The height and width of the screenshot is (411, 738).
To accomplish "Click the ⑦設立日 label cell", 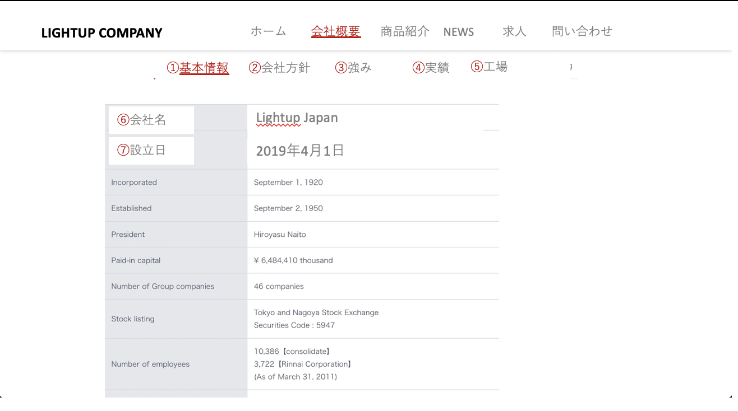I will 151,151.
